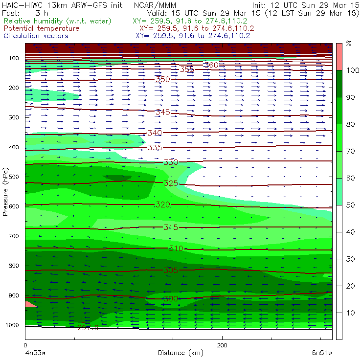Click the colorbar 40 value label
The width and height of the screenshot is (362, 362).
coord(350,232)
